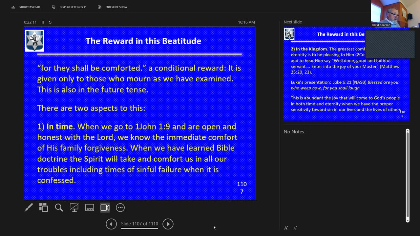The image size is (420, 236).
Task: Restart the presentation timer
Action: point(50,22)
